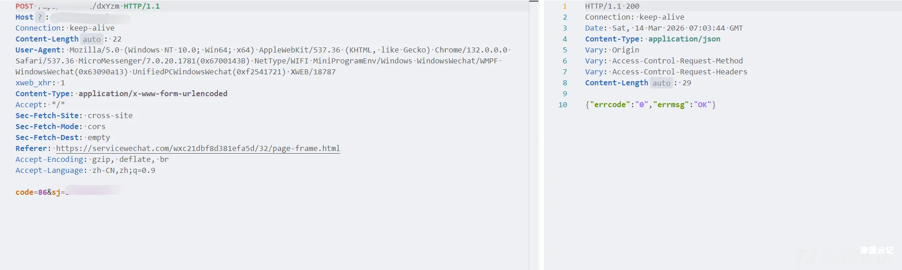This screenshot has width=902, height=270.
Task: Click the Host header question mark icon
Action: point(40,17)
